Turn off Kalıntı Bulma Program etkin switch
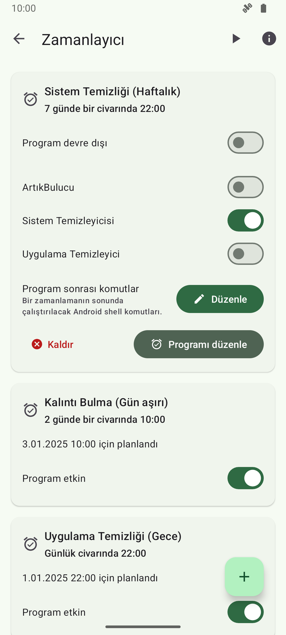The width and height of the screenshot is (286, 635). (x=245, y=478)
